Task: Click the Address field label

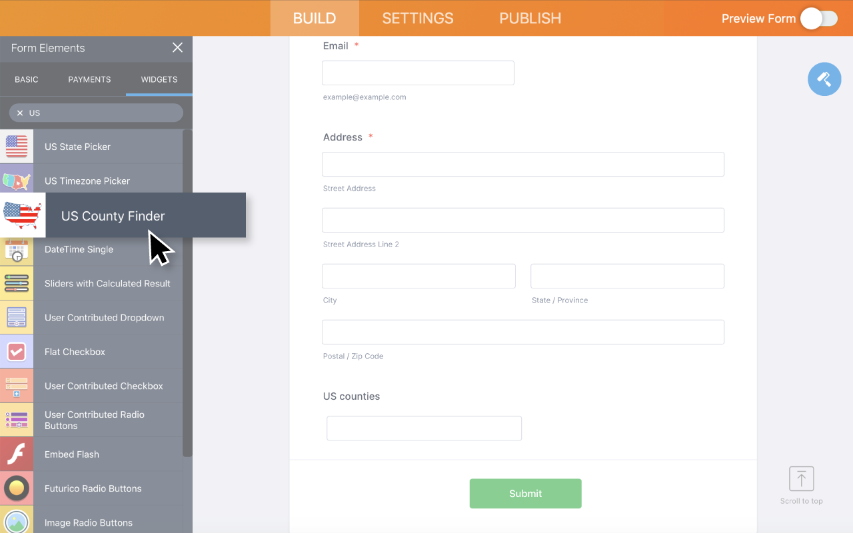Action: coord(343,137)
